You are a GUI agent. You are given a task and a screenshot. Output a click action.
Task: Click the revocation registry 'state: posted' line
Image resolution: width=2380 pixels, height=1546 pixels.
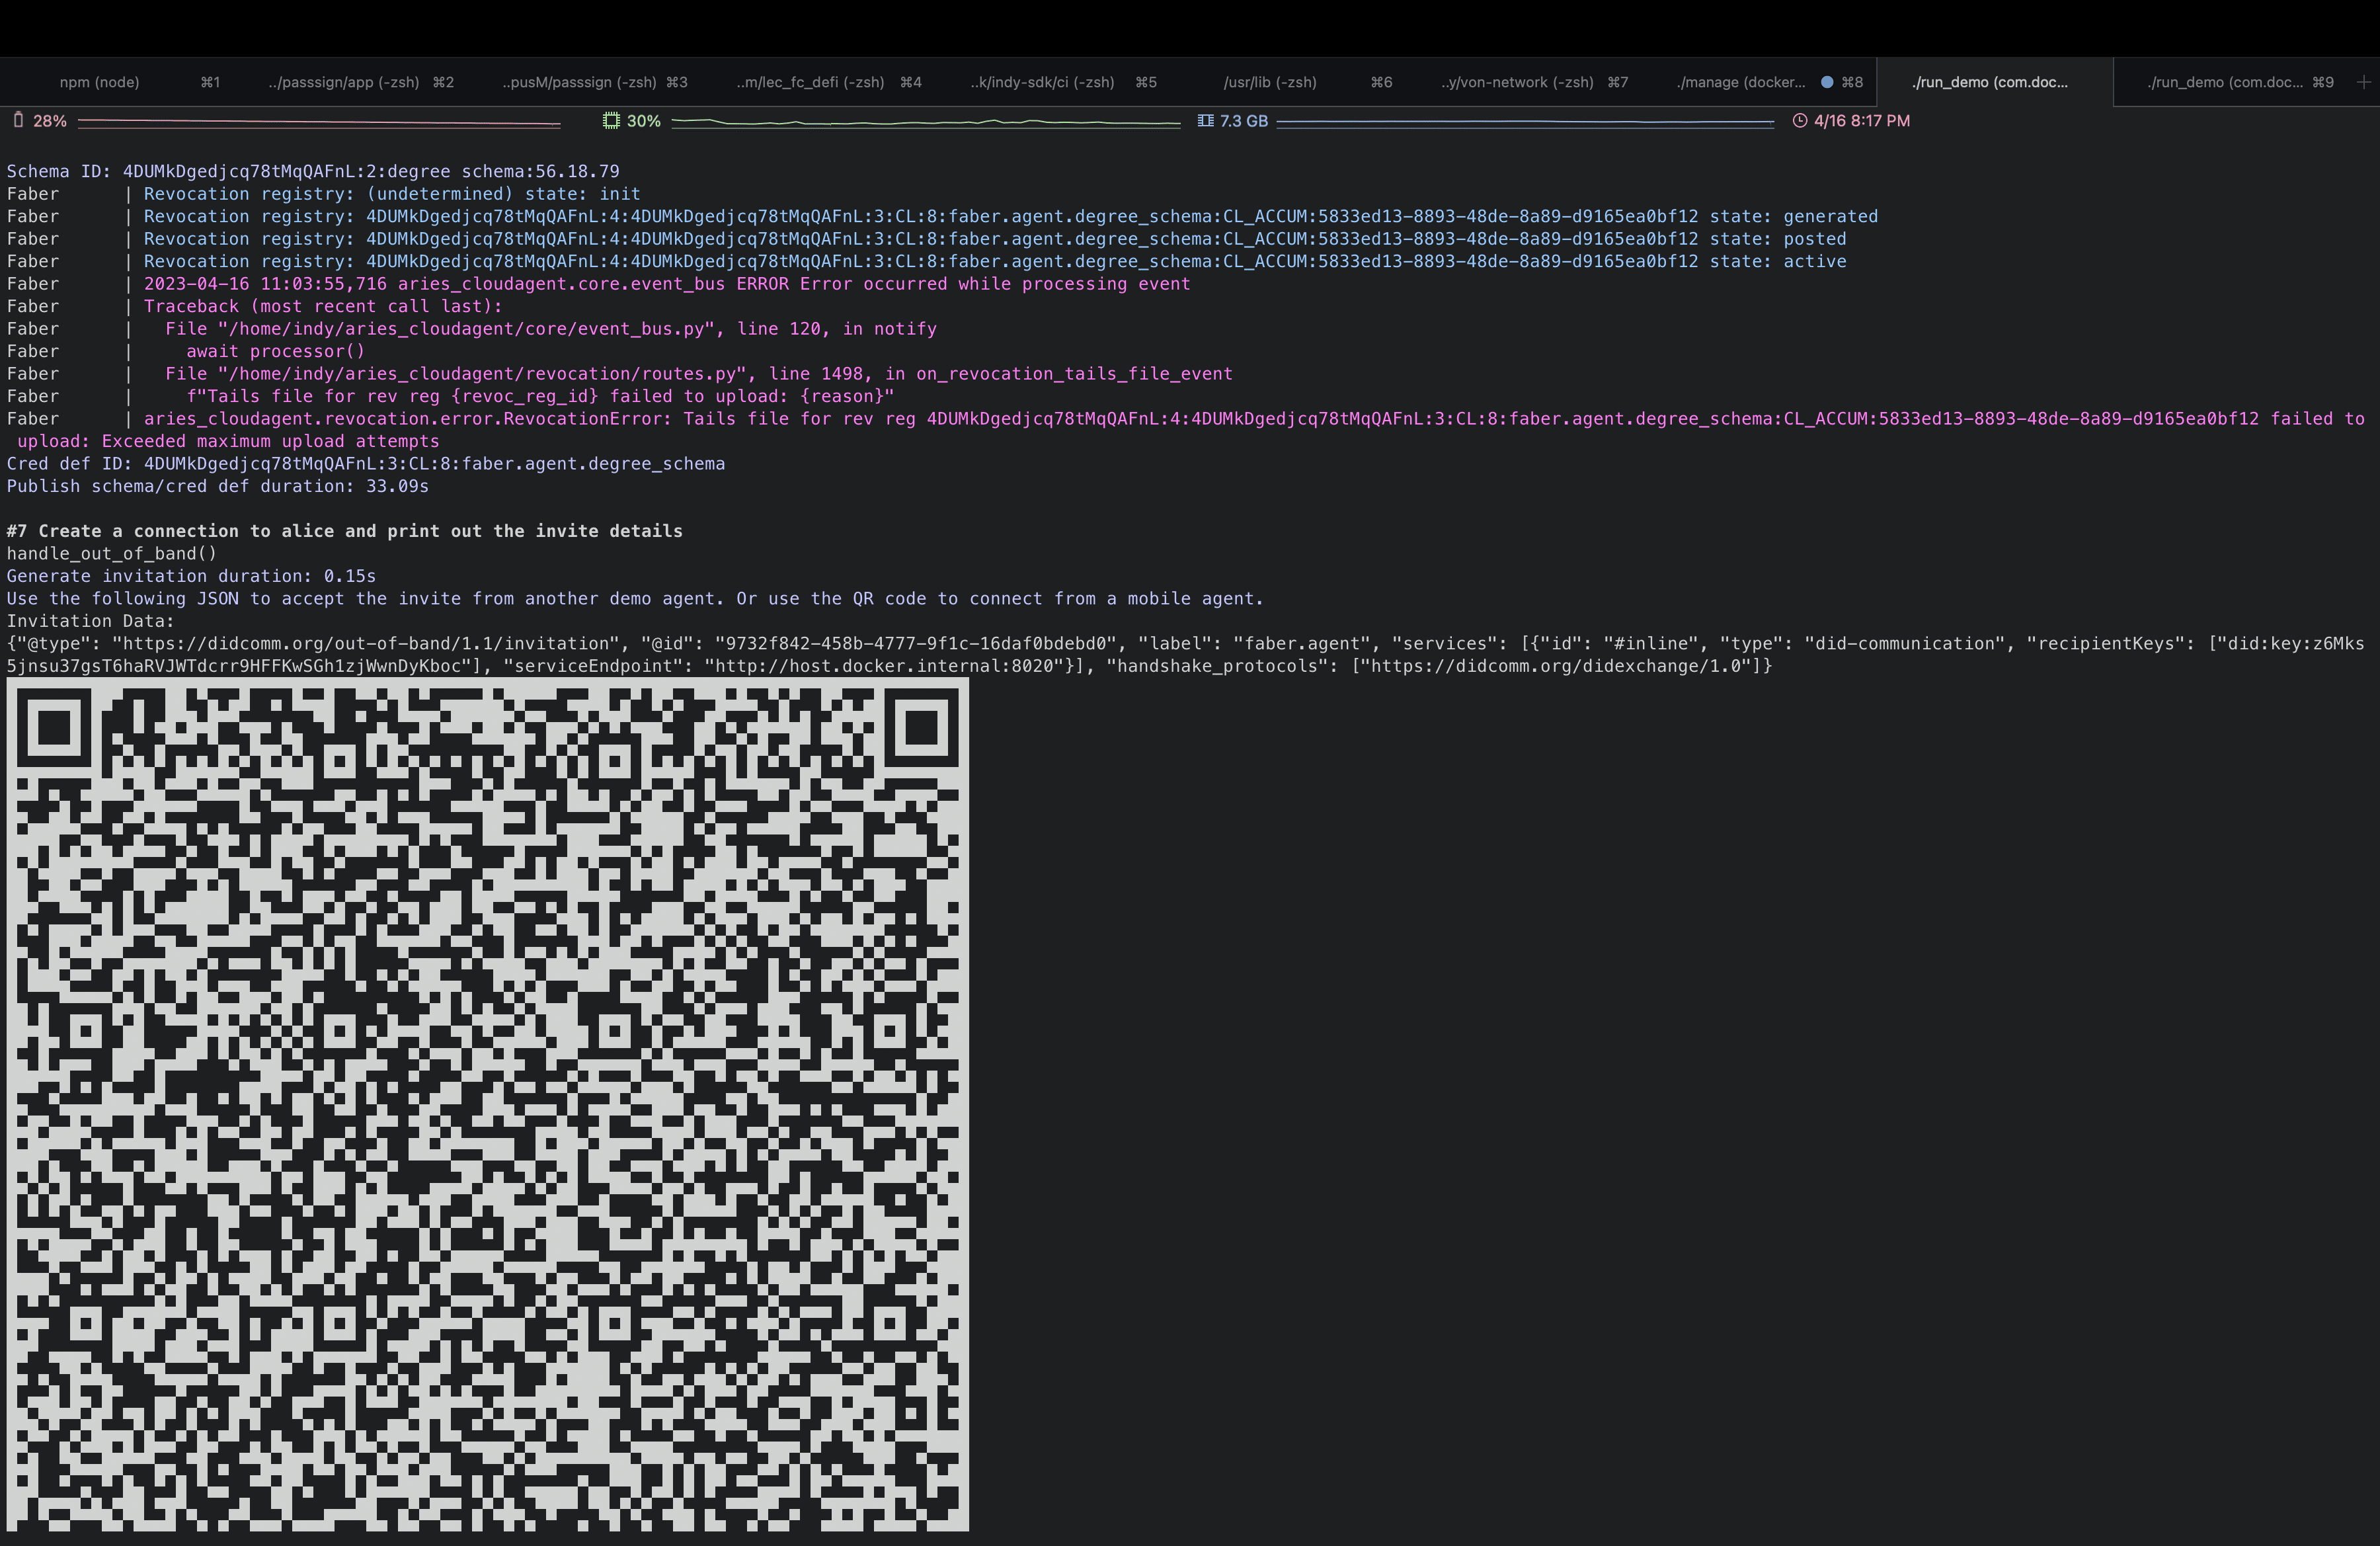(995, 239)
